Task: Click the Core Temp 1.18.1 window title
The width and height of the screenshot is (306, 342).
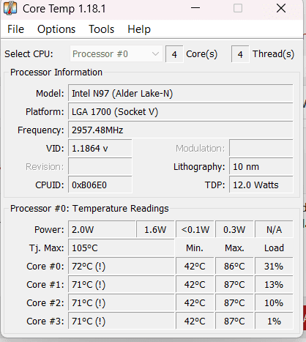Action: pyautogui.click(x=64, y=9)
